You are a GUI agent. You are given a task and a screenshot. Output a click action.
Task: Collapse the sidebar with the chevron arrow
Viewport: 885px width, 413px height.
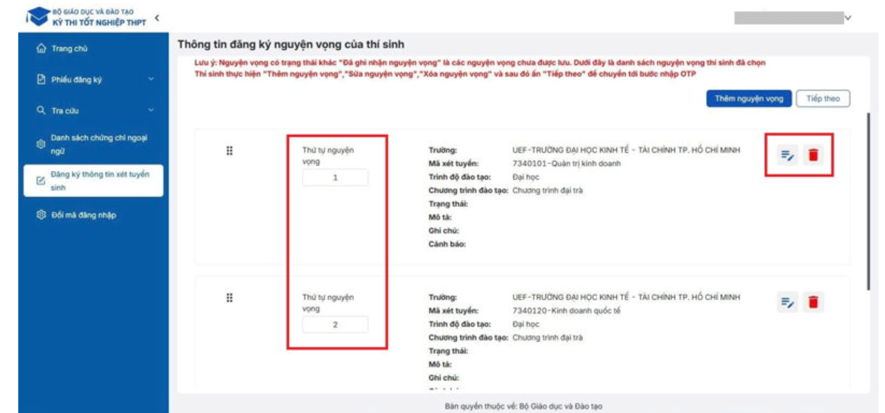[157, 17]
